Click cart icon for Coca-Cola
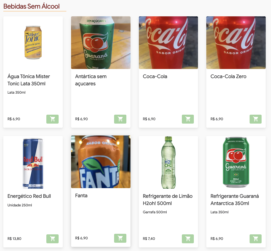Image resolution: width=271 pixels, height=251 pixels. (188, 119)
